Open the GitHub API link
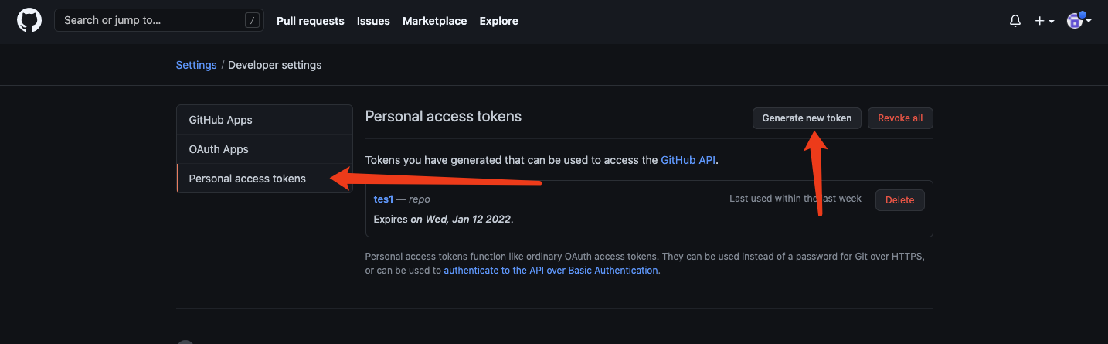The height and width of the screenshot is (344, 1108). click(688, 160)
